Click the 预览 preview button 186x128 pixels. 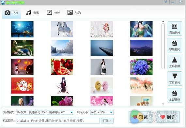pos(139,117)
